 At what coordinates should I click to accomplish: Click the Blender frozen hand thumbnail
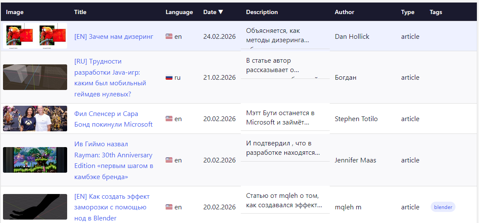coord(35,207)
